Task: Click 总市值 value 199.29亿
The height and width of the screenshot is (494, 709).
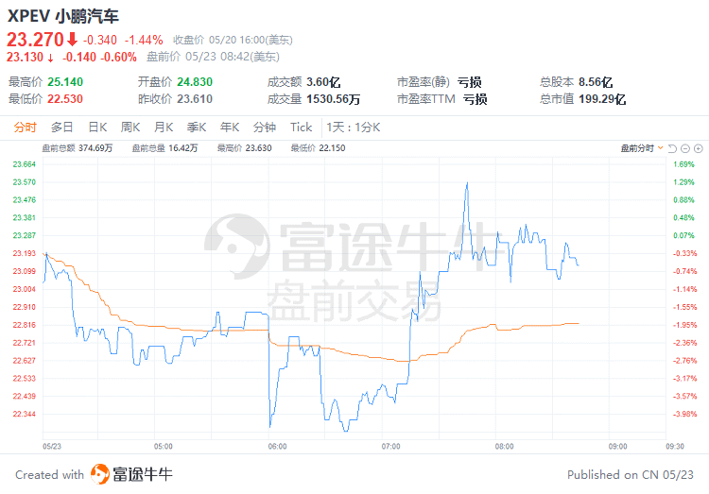Action: tap(602, 99)
